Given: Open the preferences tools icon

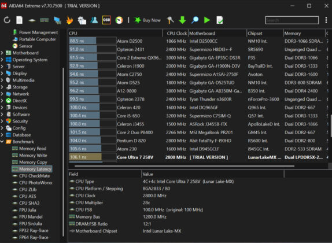Looking at the screenshot, I should [170, 20].
